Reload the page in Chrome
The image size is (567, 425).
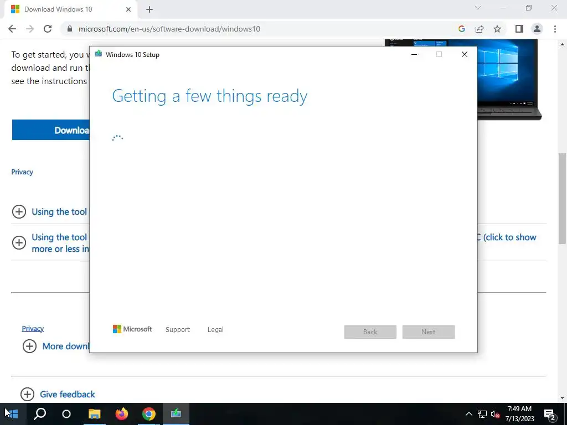pyautogui.click(x=48, y=29)
